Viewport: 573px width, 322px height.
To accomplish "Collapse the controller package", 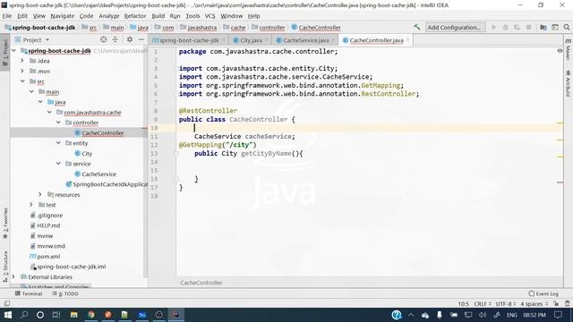I will [58, 123].
